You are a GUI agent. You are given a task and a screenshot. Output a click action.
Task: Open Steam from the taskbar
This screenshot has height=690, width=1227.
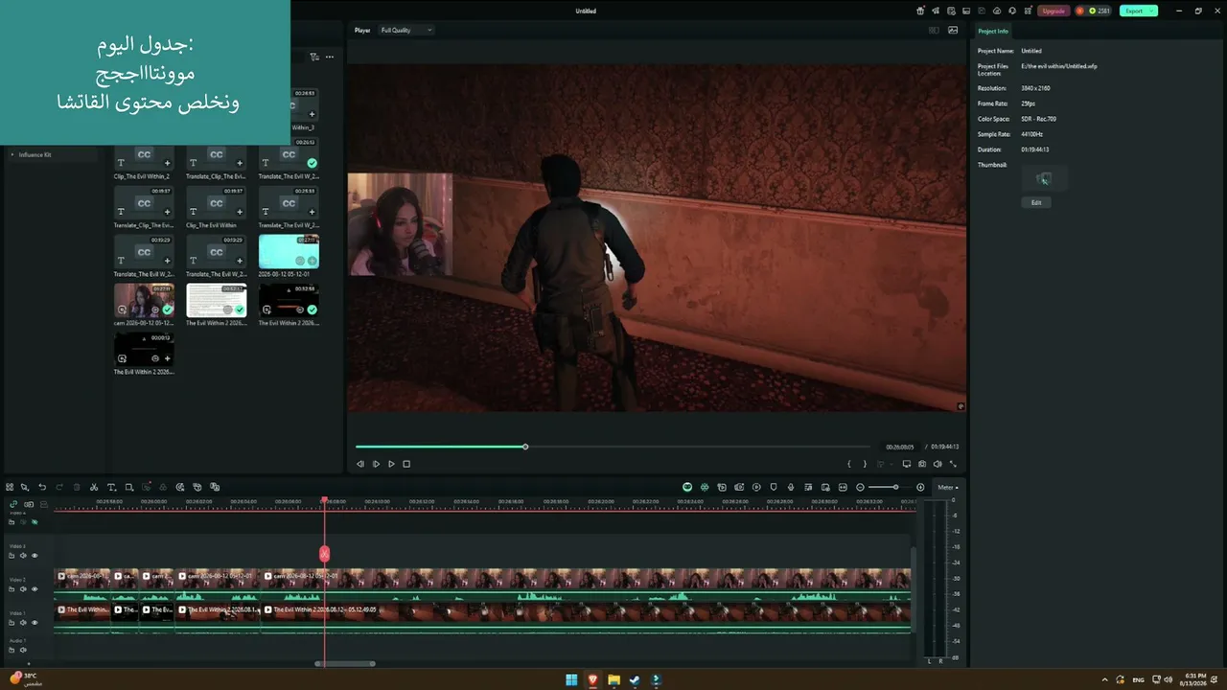click(x=635, y=680)
